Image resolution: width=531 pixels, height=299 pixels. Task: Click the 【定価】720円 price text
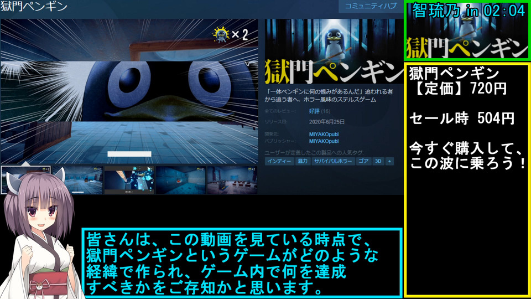459,89
